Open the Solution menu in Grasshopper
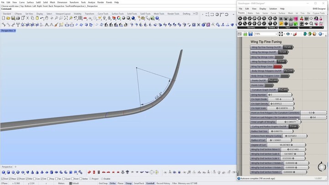The width and height of the screenshot is (329, 185). (x=273, y=9)
